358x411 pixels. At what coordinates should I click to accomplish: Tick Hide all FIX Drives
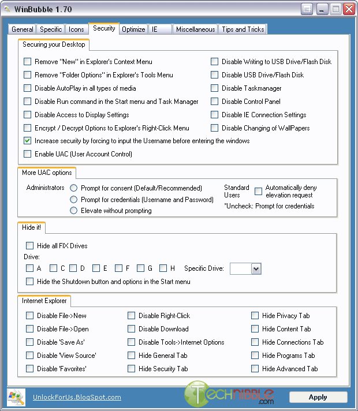(x=30, y=246)
